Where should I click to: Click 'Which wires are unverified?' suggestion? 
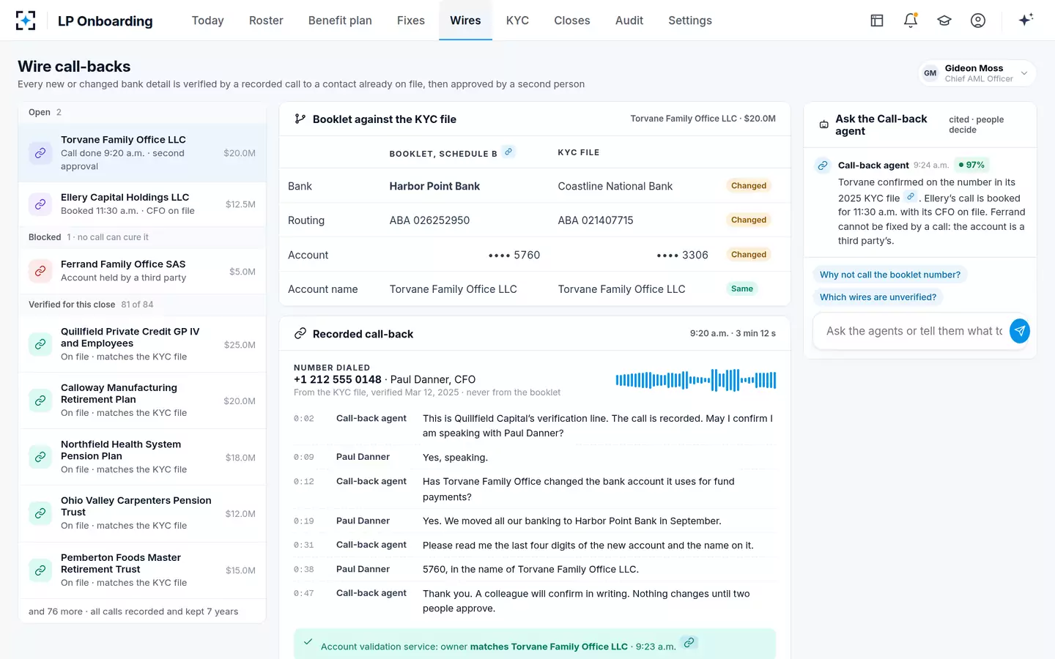pyautogui.click(x=878, y=297)
